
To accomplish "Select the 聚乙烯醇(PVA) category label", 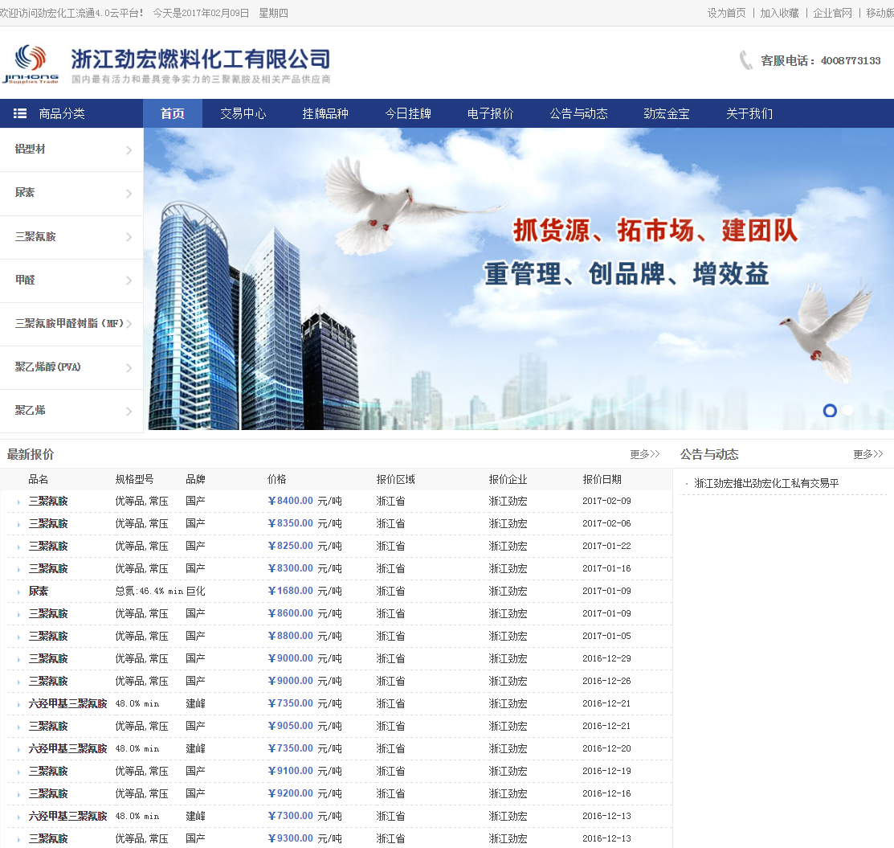I will [x=48, y=367].
